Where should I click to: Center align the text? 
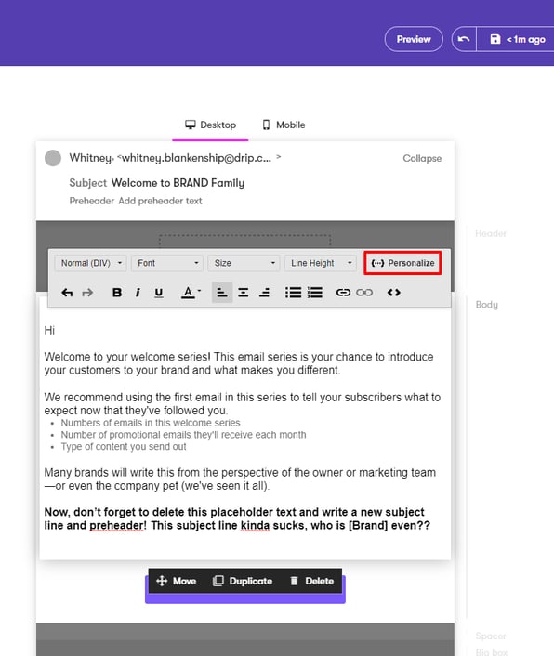pyautogui.click(x=244, y=293)
